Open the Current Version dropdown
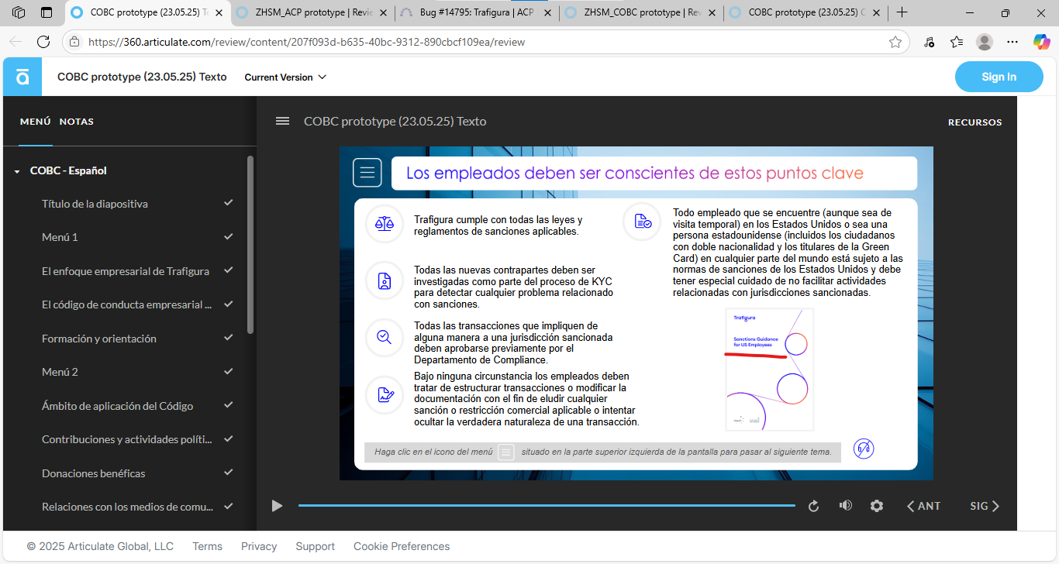The width and height of the screenshot is (1059, 564). 285,77
